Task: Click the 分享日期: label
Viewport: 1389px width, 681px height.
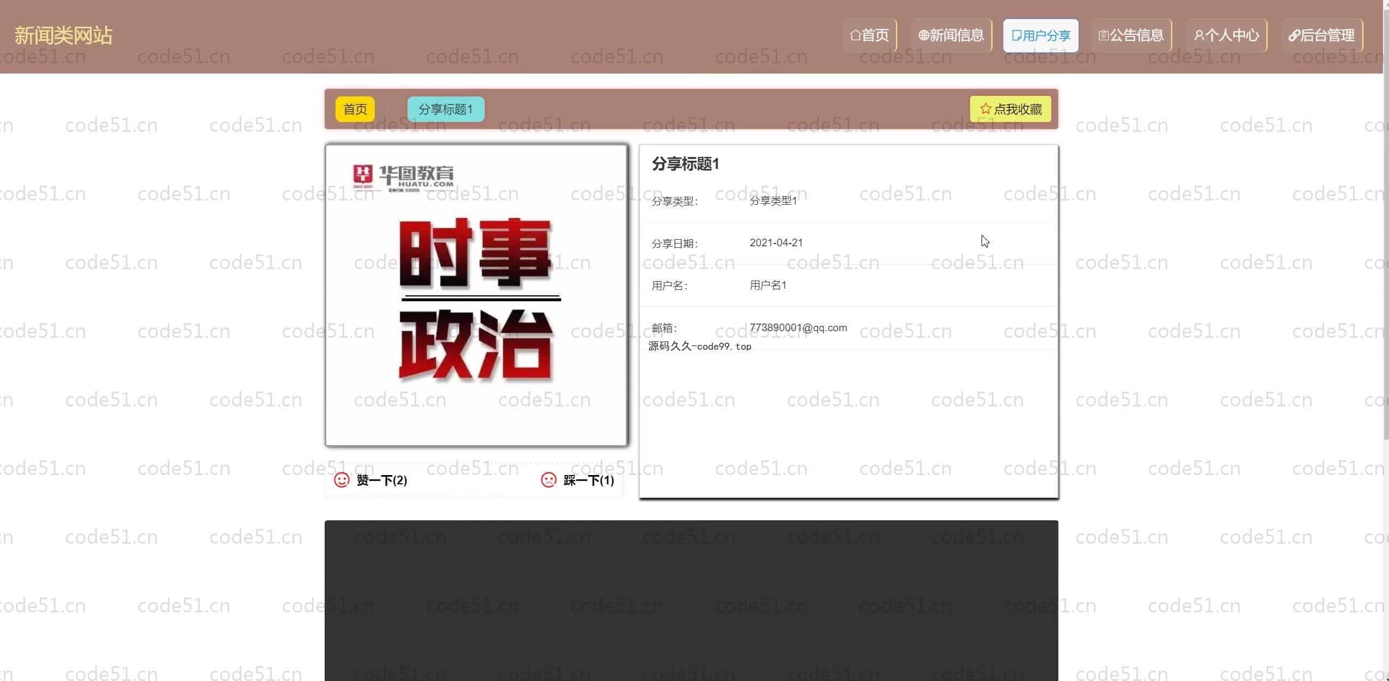Action: click(675, 244)
